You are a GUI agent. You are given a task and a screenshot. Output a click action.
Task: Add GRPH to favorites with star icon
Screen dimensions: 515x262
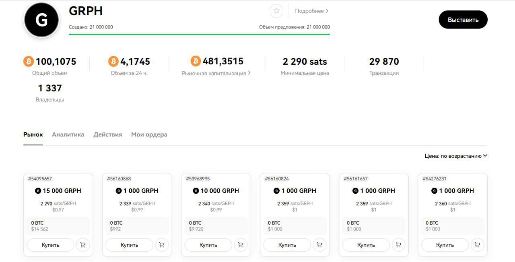tap(276, 11)
